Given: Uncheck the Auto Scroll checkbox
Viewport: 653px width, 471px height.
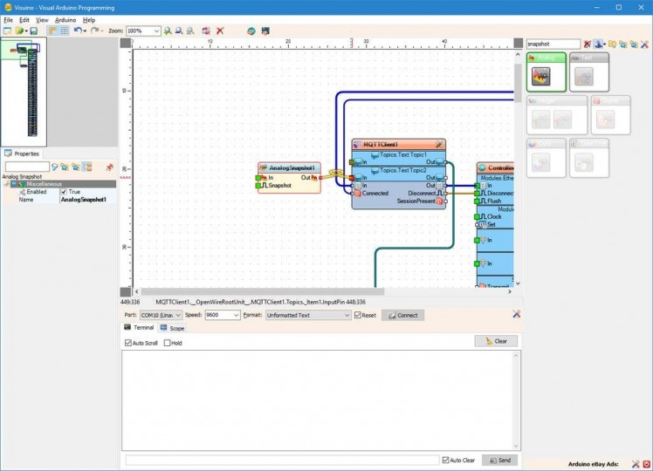Looking at the screenshot, I should (x=128, y=343).
